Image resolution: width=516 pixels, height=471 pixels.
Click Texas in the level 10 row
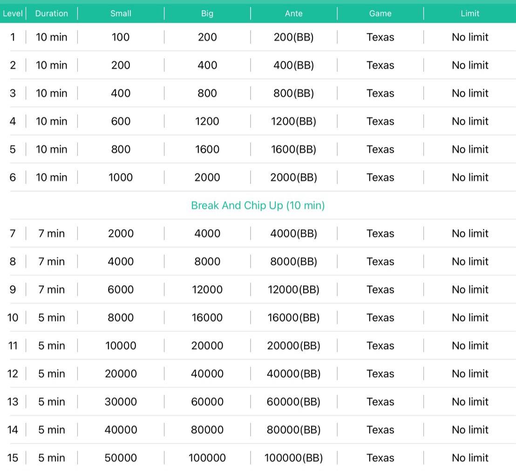point(380,318)
